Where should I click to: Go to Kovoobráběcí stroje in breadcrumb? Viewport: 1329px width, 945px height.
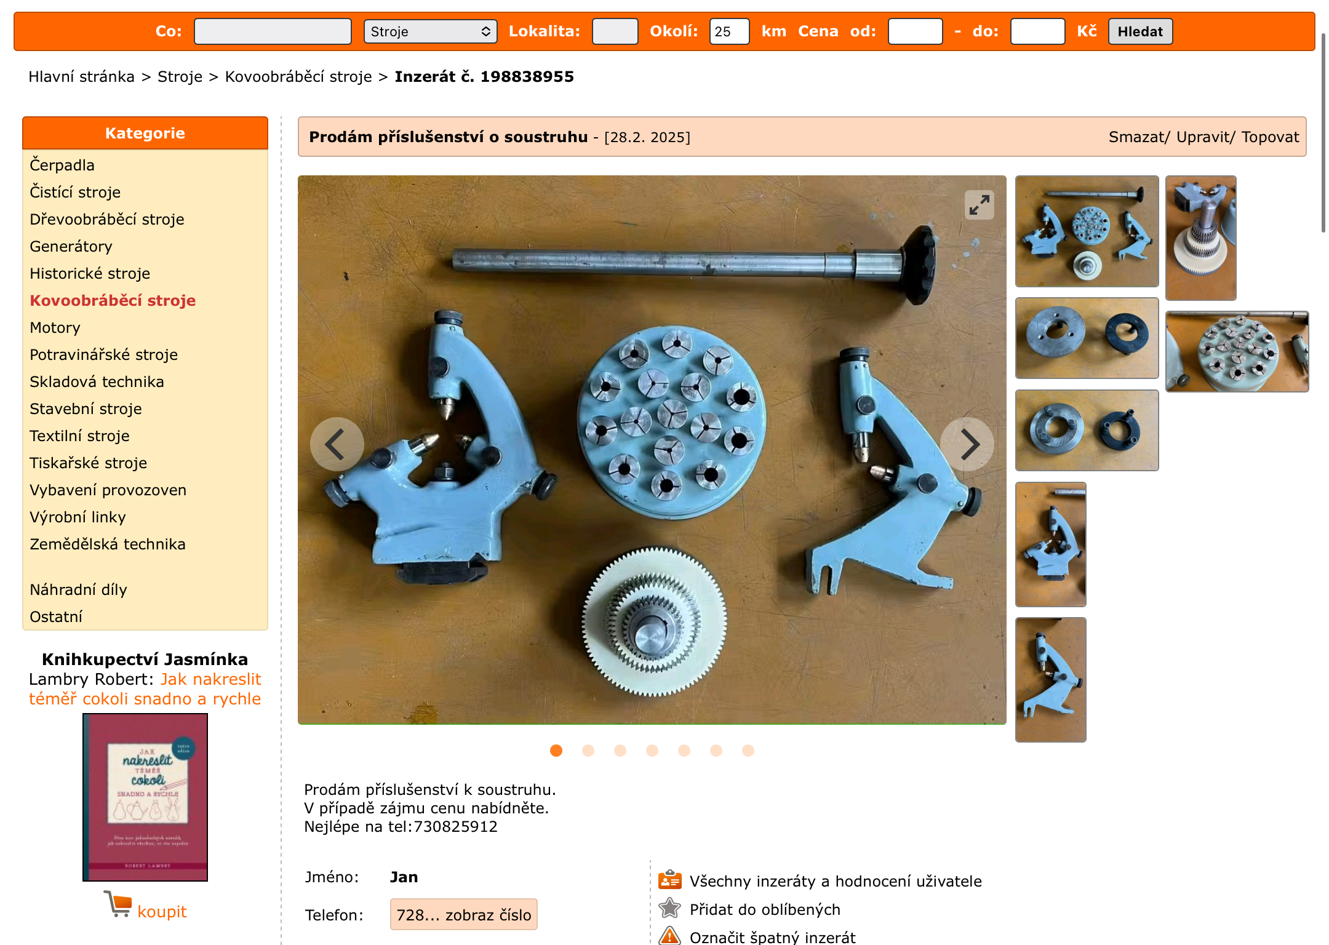click(x=298, y=76)
